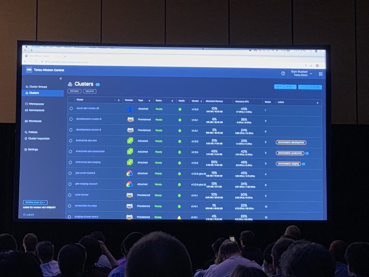This screenshot has height=277, width=369.
Task: Click the vSphere icon for enterprise-pks-staging
Action: (130, 162)
